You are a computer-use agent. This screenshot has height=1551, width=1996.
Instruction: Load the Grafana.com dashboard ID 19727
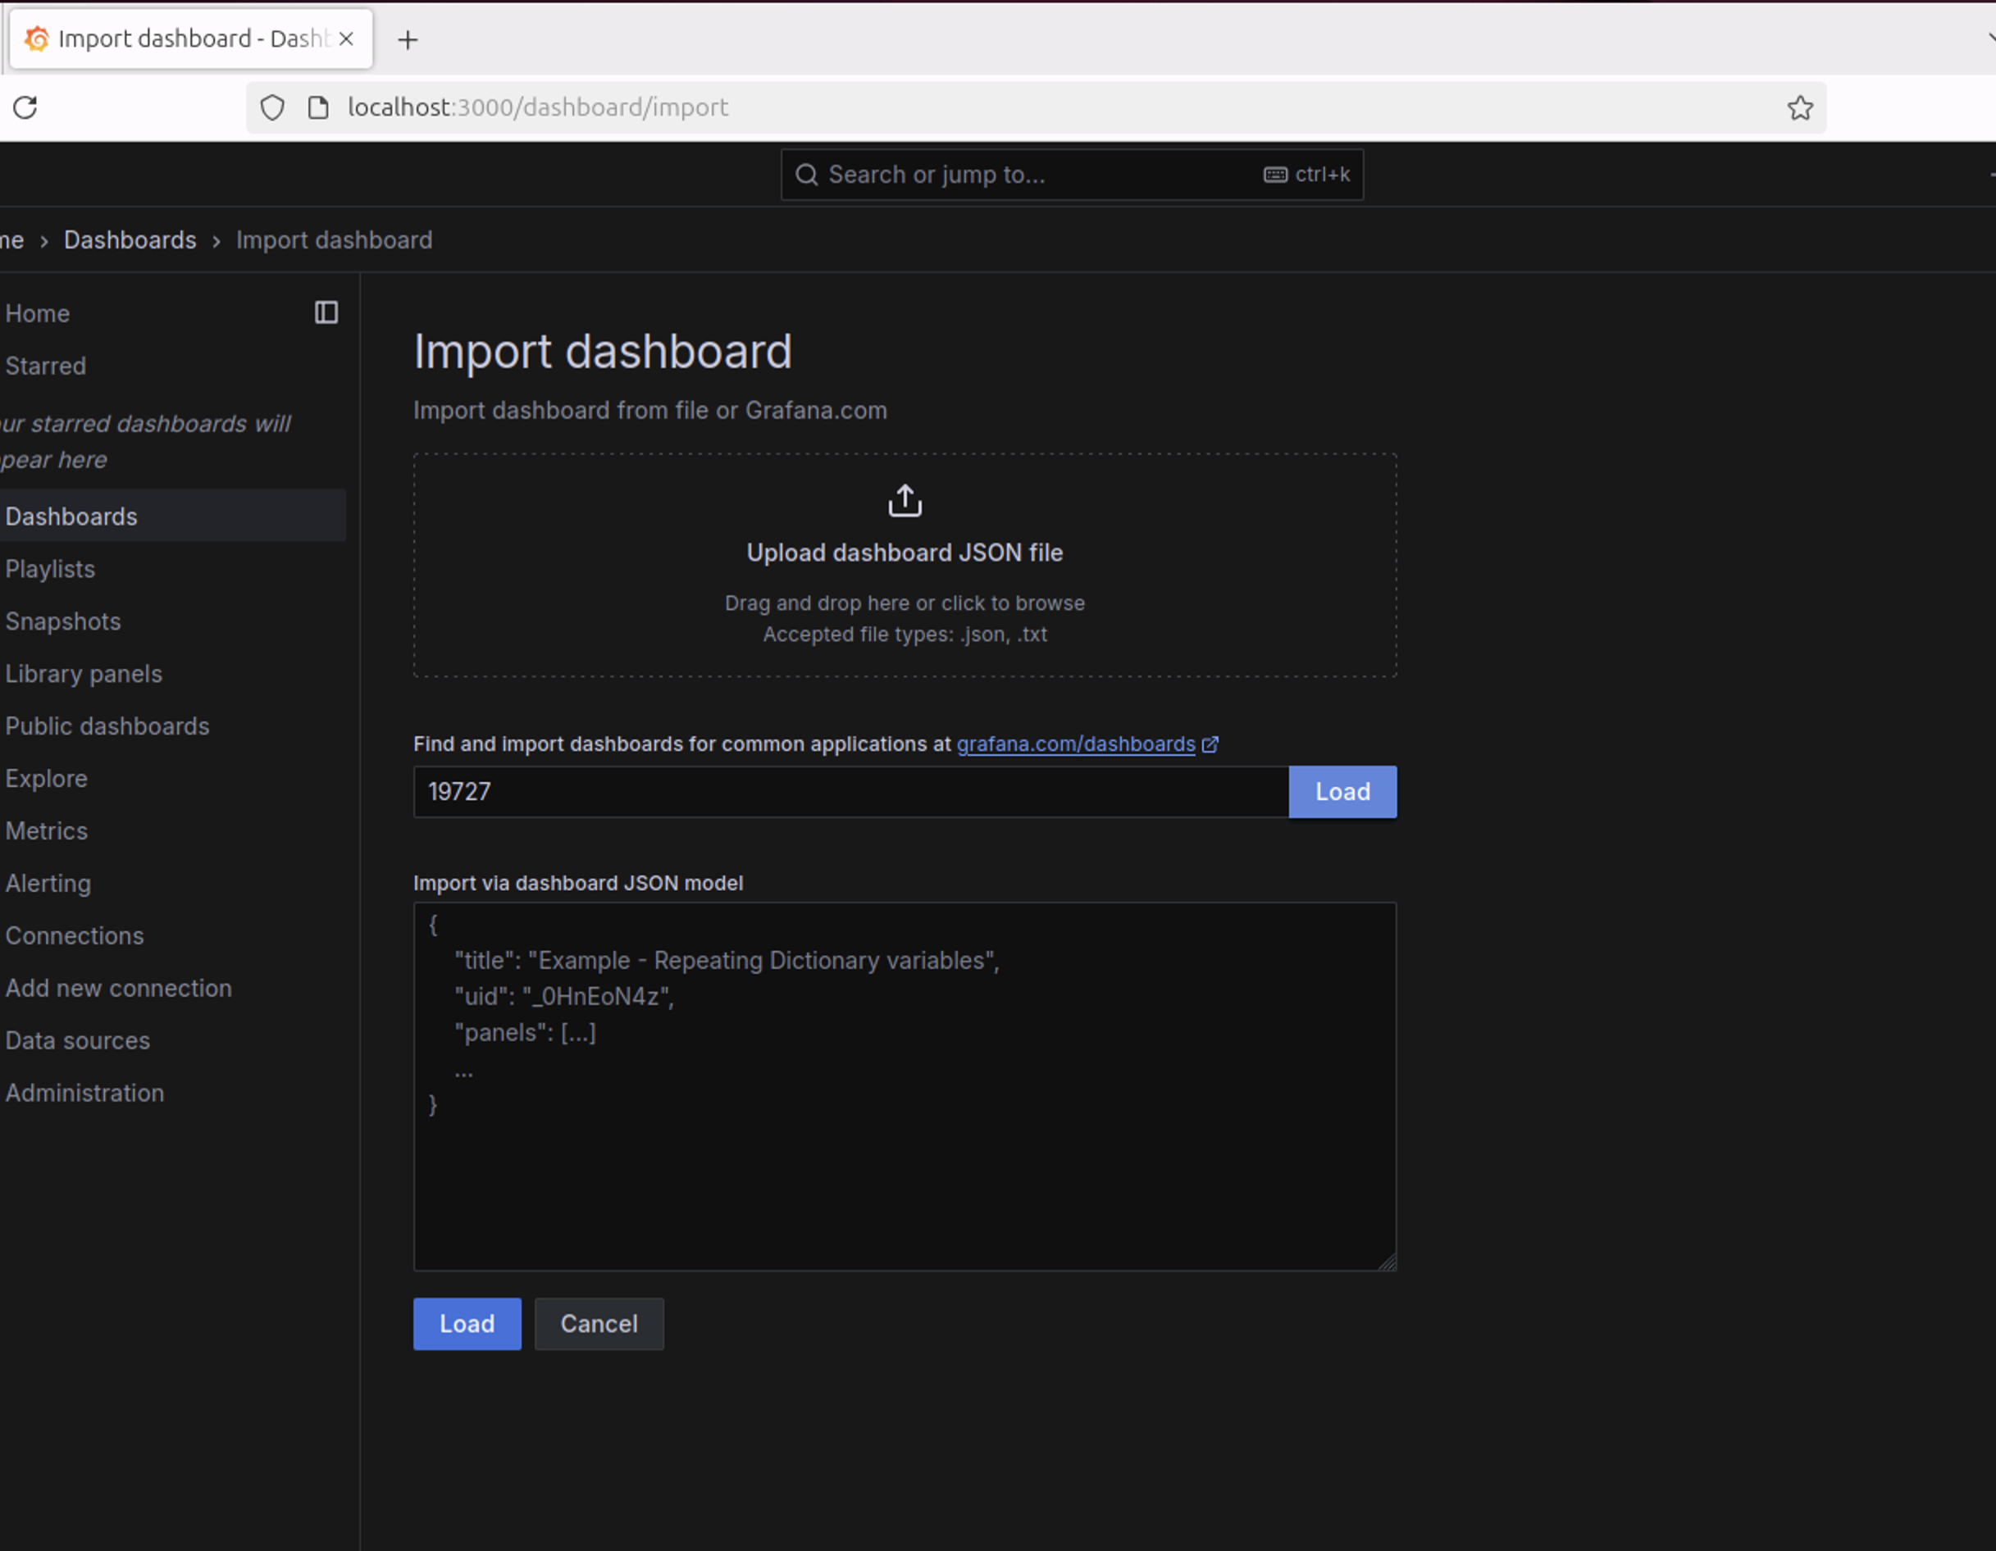click(1342, 792)
